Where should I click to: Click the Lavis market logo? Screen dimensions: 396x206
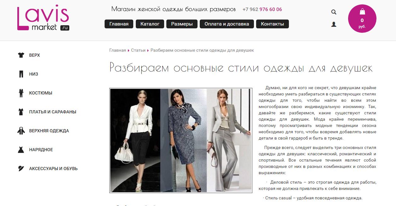[x=43, y=18]
